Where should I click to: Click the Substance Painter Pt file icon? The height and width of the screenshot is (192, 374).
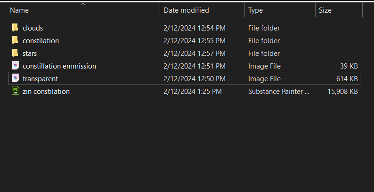(15, 91)
